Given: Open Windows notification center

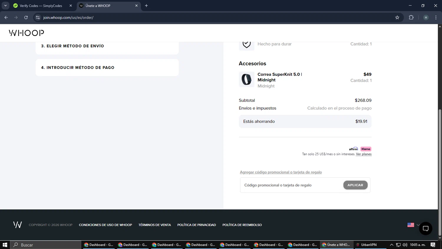Looking at the screenshot, I should pyautogui.click(x=433, y=245).
